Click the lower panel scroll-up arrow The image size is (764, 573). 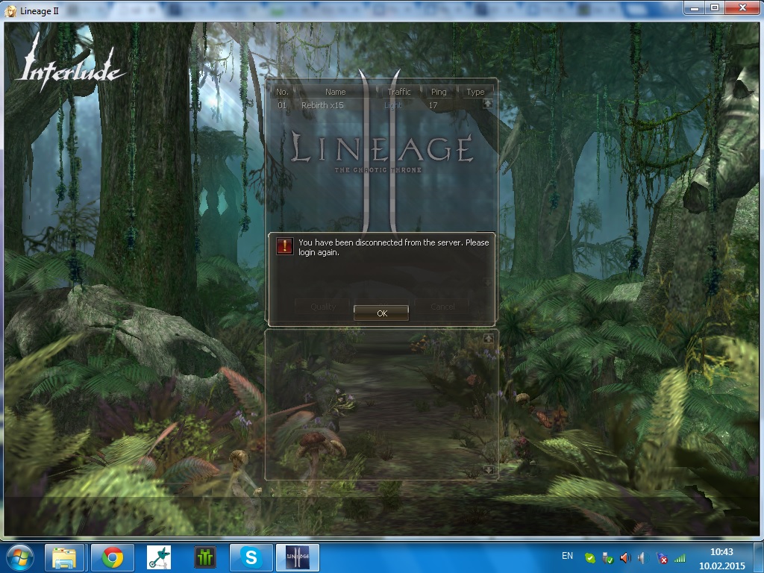tap(488, 338)
